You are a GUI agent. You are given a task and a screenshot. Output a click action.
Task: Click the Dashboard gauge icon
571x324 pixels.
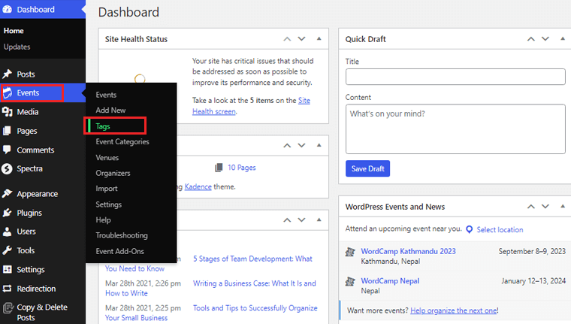[x=8, y=10]
